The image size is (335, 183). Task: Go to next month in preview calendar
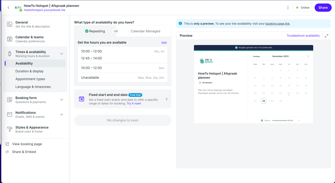tap(308, 56)
